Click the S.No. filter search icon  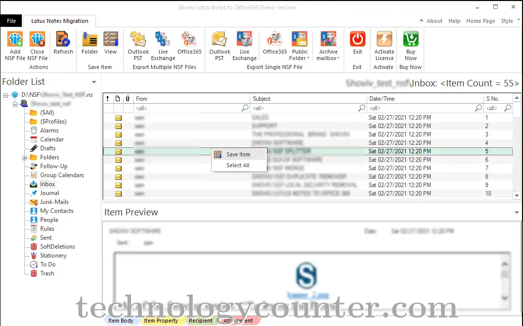(x=508, y=108)
